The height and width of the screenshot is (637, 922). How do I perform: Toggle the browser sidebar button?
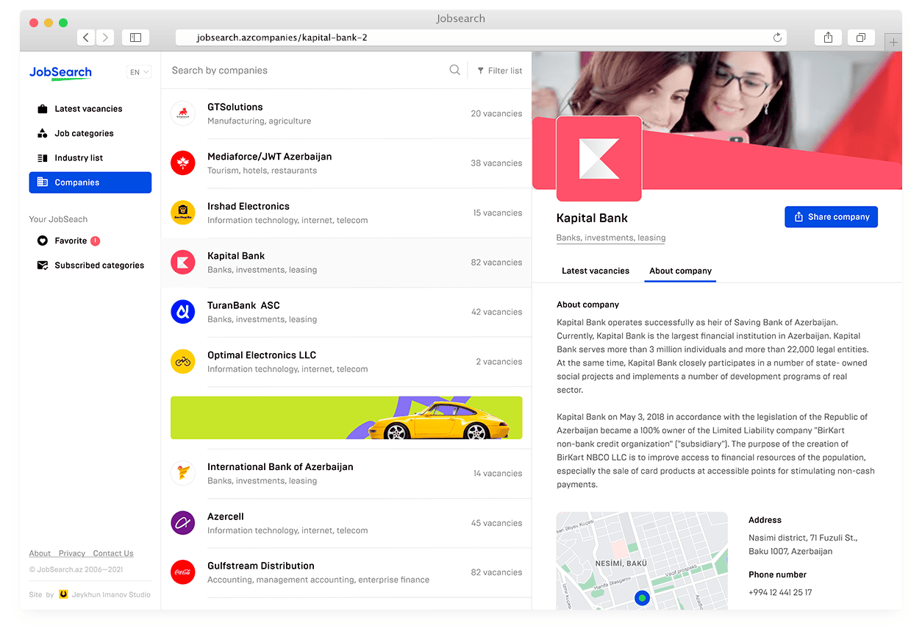[x=136, y=37]
